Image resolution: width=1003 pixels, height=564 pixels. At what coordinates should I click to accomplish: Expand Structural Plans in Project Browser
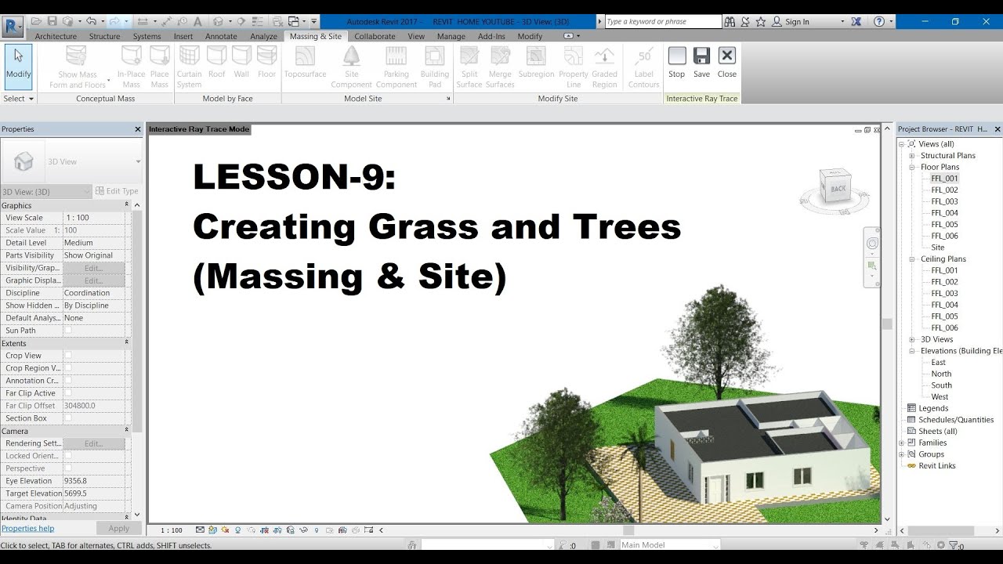(x=912, y=156)
